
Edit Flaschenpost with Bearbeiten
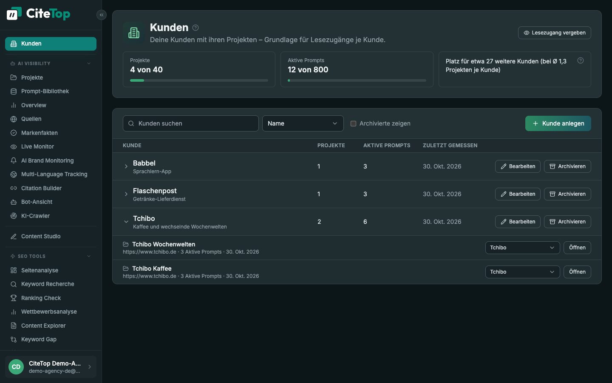(518, 194)
